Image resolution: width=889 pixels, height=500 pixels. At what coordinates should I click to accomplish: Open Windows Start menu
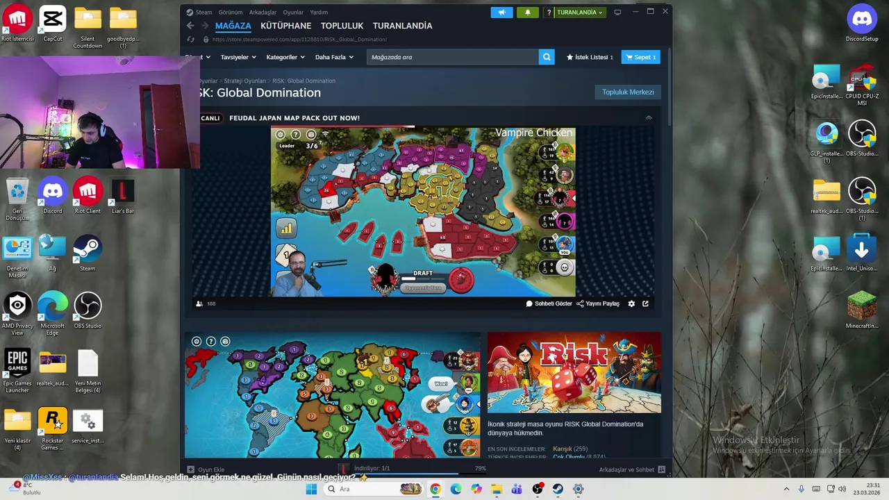click(312, 489)
